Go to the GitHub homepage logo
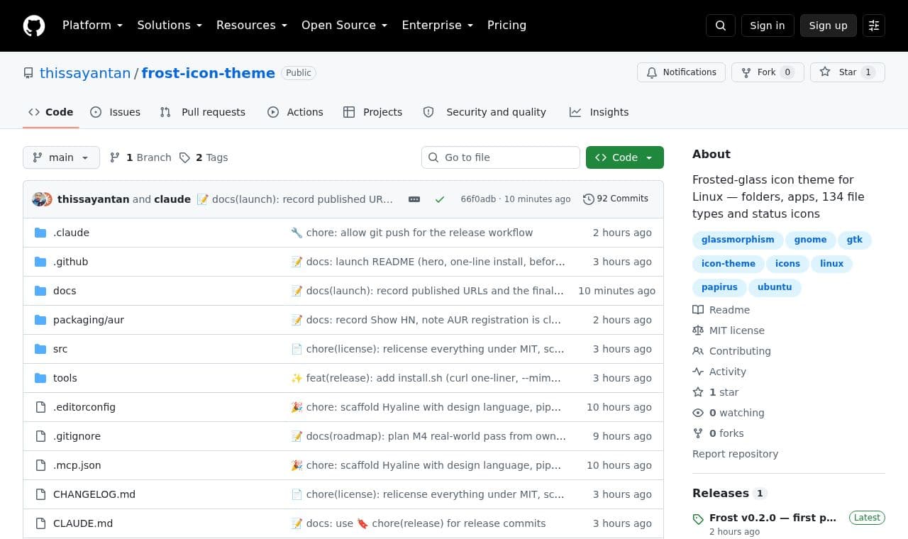 (x=34, y=26)
